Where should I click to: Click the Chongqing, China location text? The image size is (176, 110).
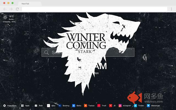[9, 22]
